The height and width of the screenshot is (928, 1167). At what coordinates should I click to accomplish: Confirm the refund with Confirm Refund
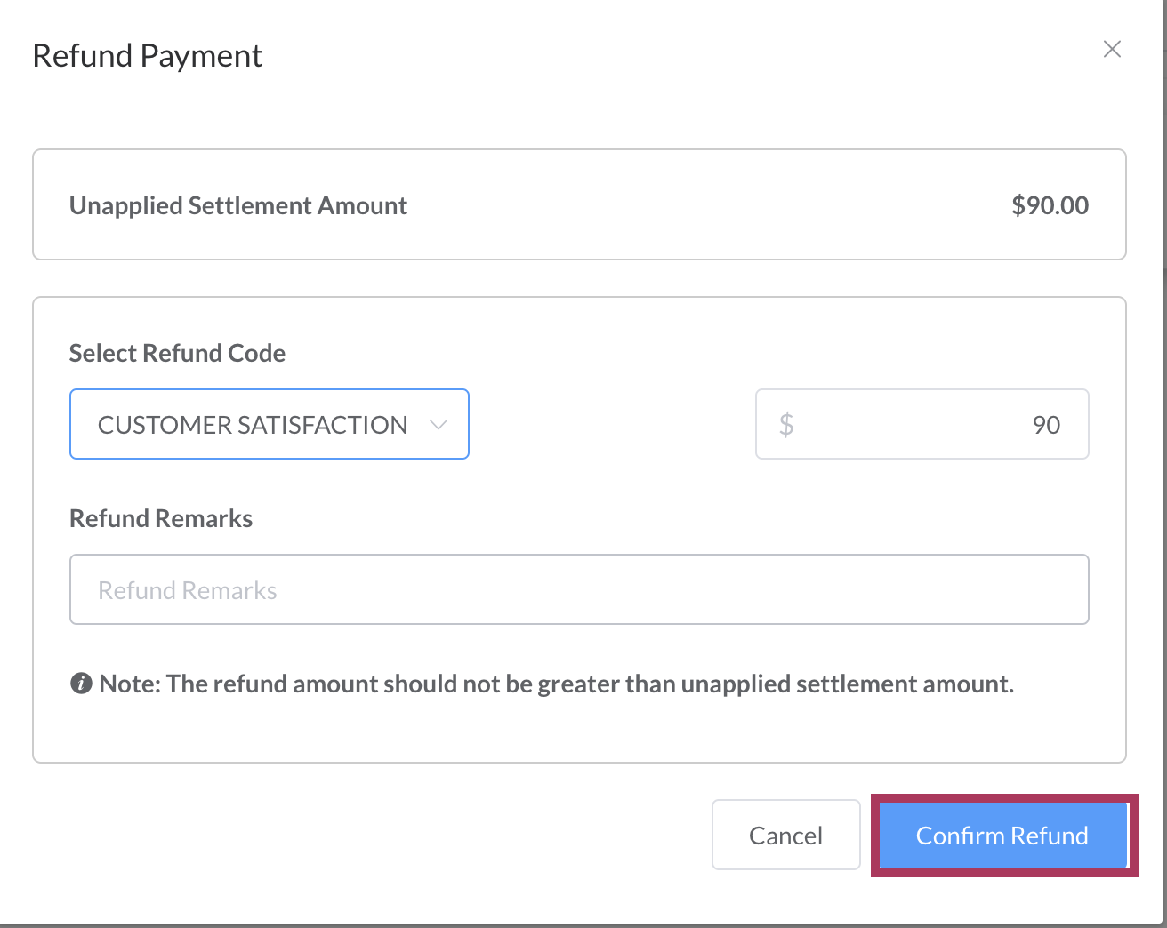(1002, 836)
